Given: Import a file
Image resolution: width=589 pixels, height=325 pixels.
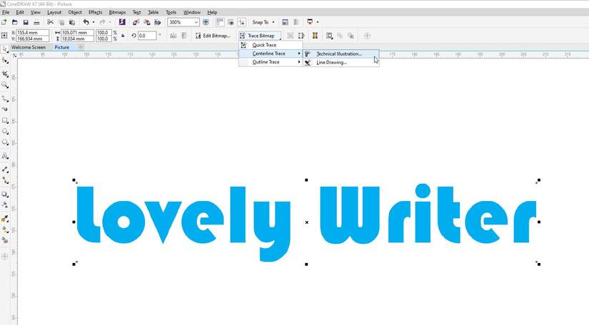Looking at the screenshot, I should [136, 22].
